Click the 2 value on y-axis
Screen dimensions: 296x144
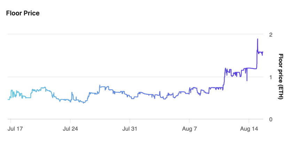pyautogui.click(x=271, y=35)
